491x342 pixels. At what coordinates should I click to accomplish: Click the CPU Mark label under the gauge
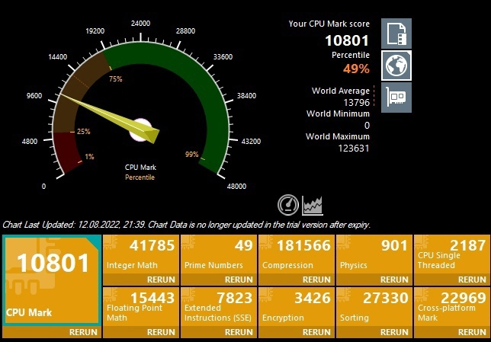pyautogui.click(x=140, y=168)
